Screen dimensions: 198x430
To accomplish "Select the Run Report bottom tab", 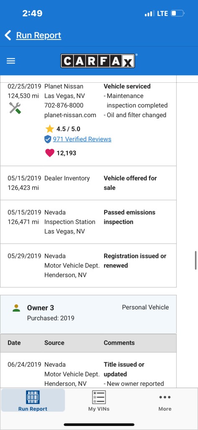I will 33,400.
